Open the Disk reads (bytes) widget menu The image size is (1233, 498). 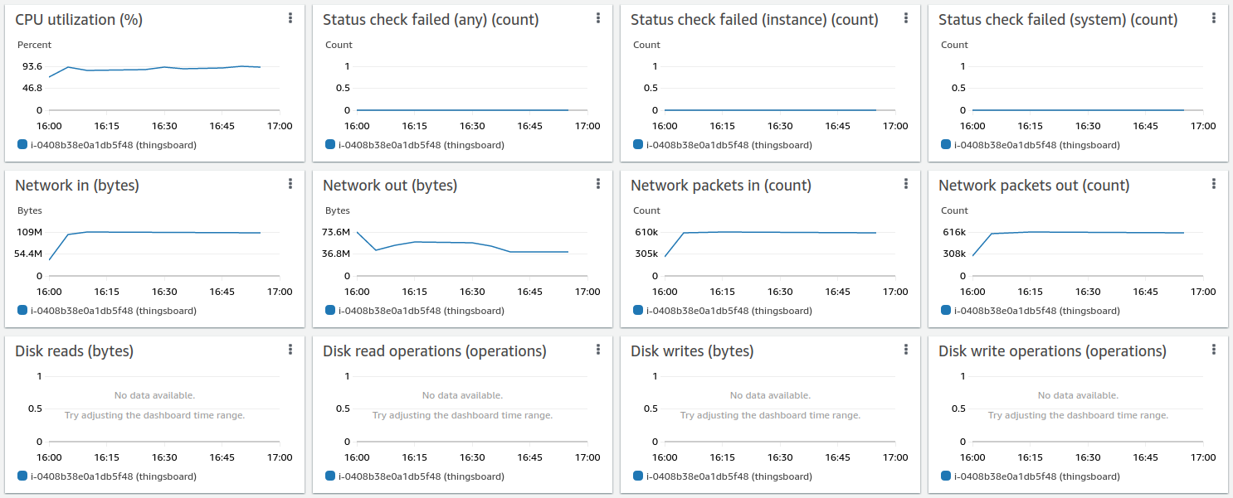[290, 350]
